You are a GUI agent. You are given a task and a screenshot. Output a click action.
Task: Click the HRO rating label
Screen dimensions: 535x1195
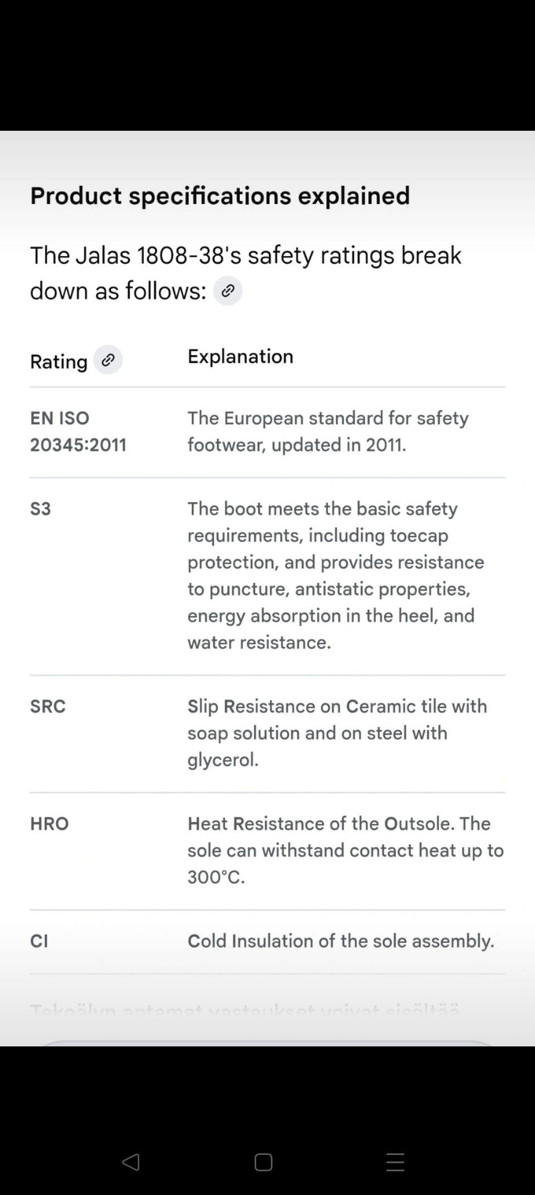click(x=50, y=824)
